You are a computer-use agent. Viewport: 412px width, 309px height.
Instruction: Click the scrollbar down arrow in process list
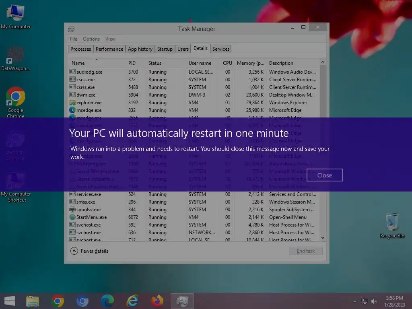tap(323, 237)
